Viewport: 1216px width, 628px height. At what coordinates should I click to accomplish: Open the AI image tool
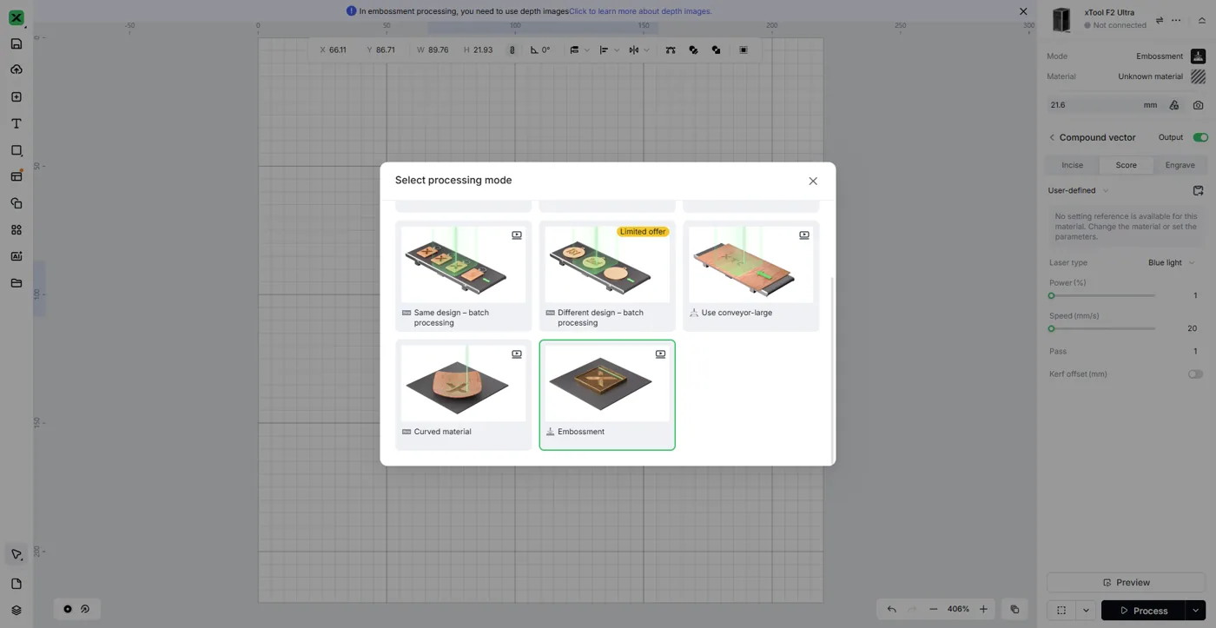click(16, 256)
